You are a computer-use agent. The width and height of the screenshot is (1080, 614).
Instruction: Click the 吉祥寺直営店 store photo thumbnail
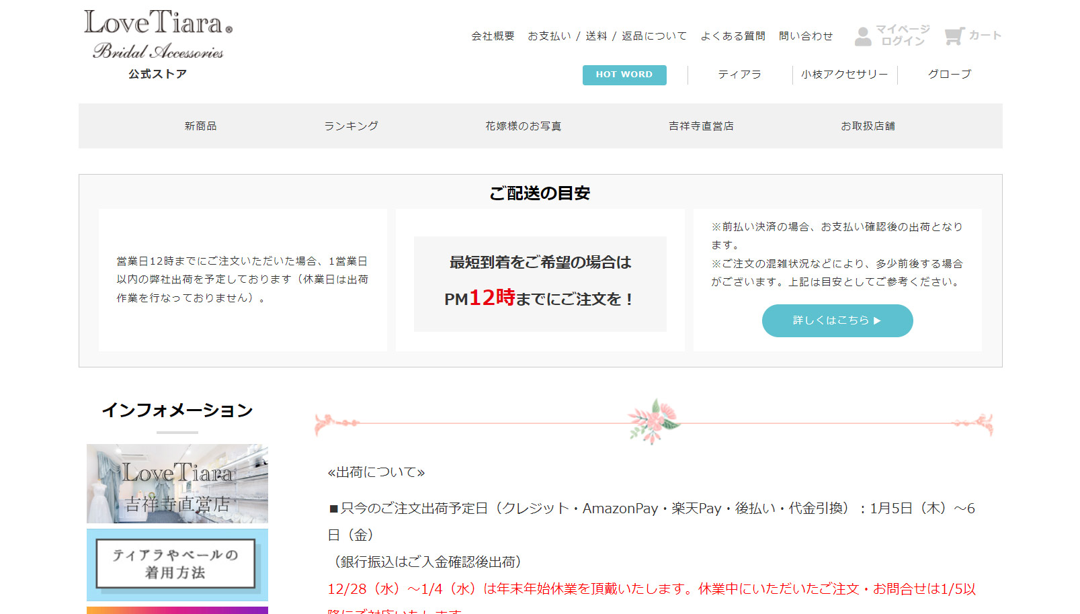click(x=177, y=484)
